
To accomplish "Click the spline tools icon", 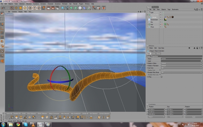I will (x=67, y=8).
